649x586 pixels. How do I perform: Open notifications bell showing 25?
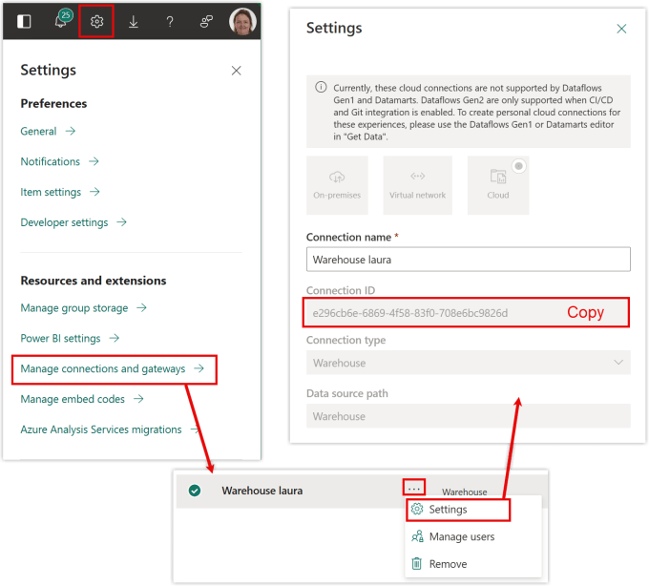[x=62, y=19]
